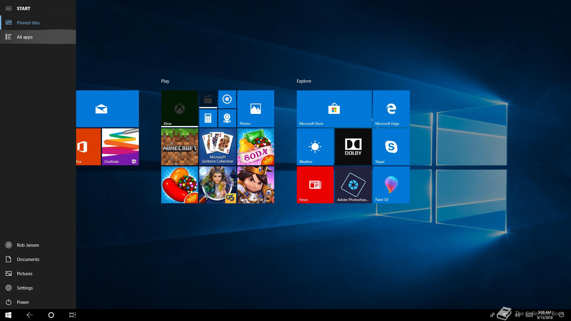Launch the Office tile
Viewport: 571px width, 321px height.
88,147
